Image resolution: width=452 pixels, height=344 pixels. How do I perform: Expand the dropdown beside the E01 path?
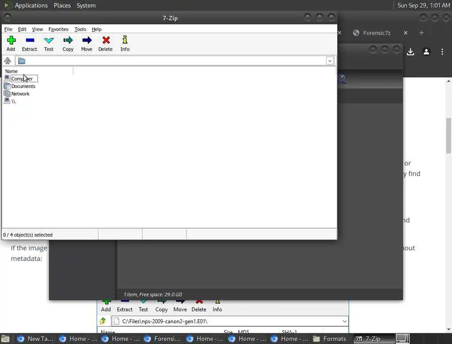[x=344, y=321]
